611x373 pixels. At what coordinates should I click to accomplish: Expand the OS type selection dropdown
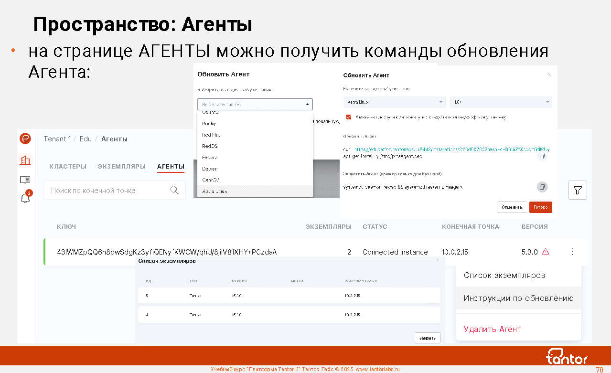255,104
